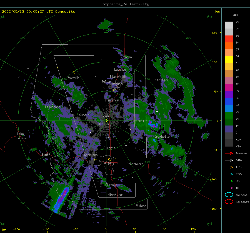Click the Lake Louise label
250x233 pixels.
pos(21,136)
